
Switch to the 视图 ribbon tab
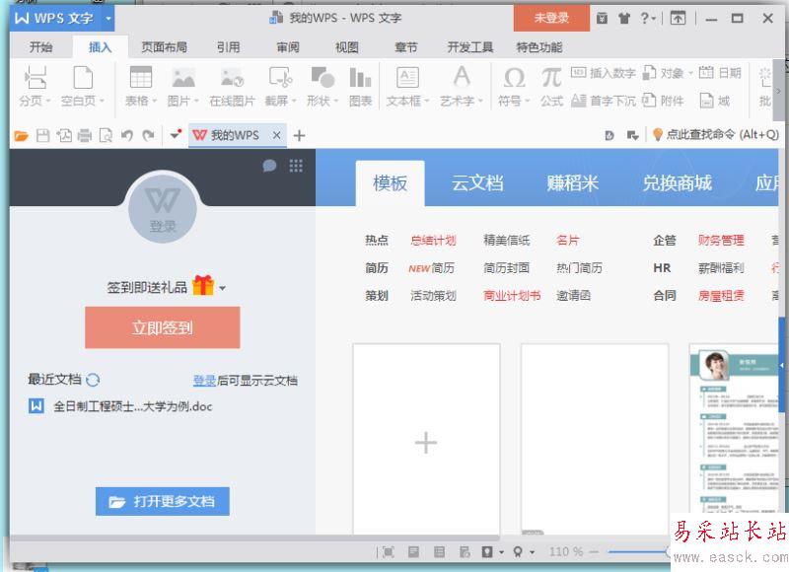click(347, 47)
